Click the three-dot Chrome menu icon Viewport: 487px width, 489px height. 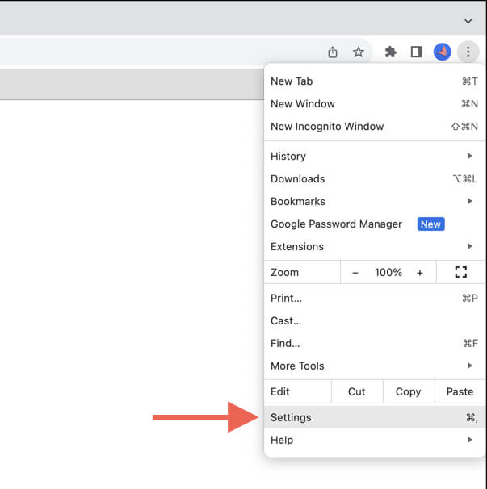(x=468, y=52)
